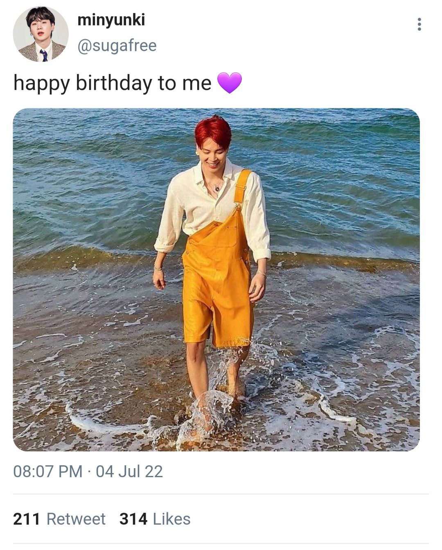This screenshot has height=550, width=442.
Task: Select the Likes label text
Action: click(x=172, y=519)
